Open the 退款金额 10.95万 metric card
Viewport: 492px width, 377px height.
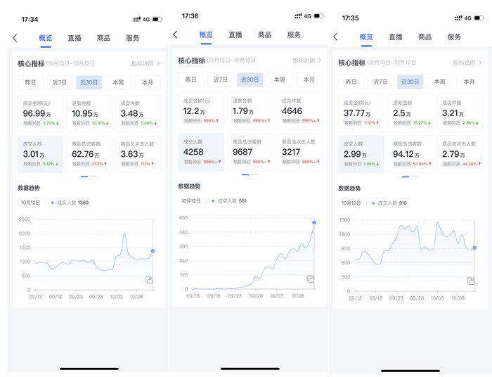89,113
